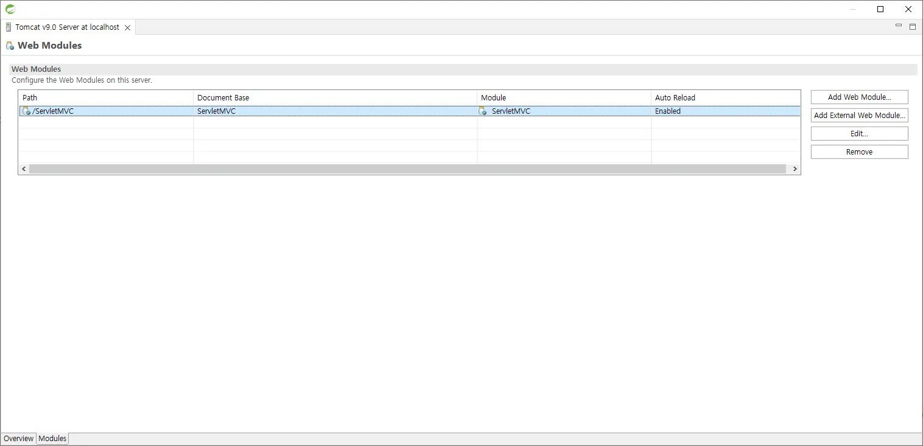Sort by the Path column header
The height and width of the screenshot is (446, 923).
pos(106,98)
